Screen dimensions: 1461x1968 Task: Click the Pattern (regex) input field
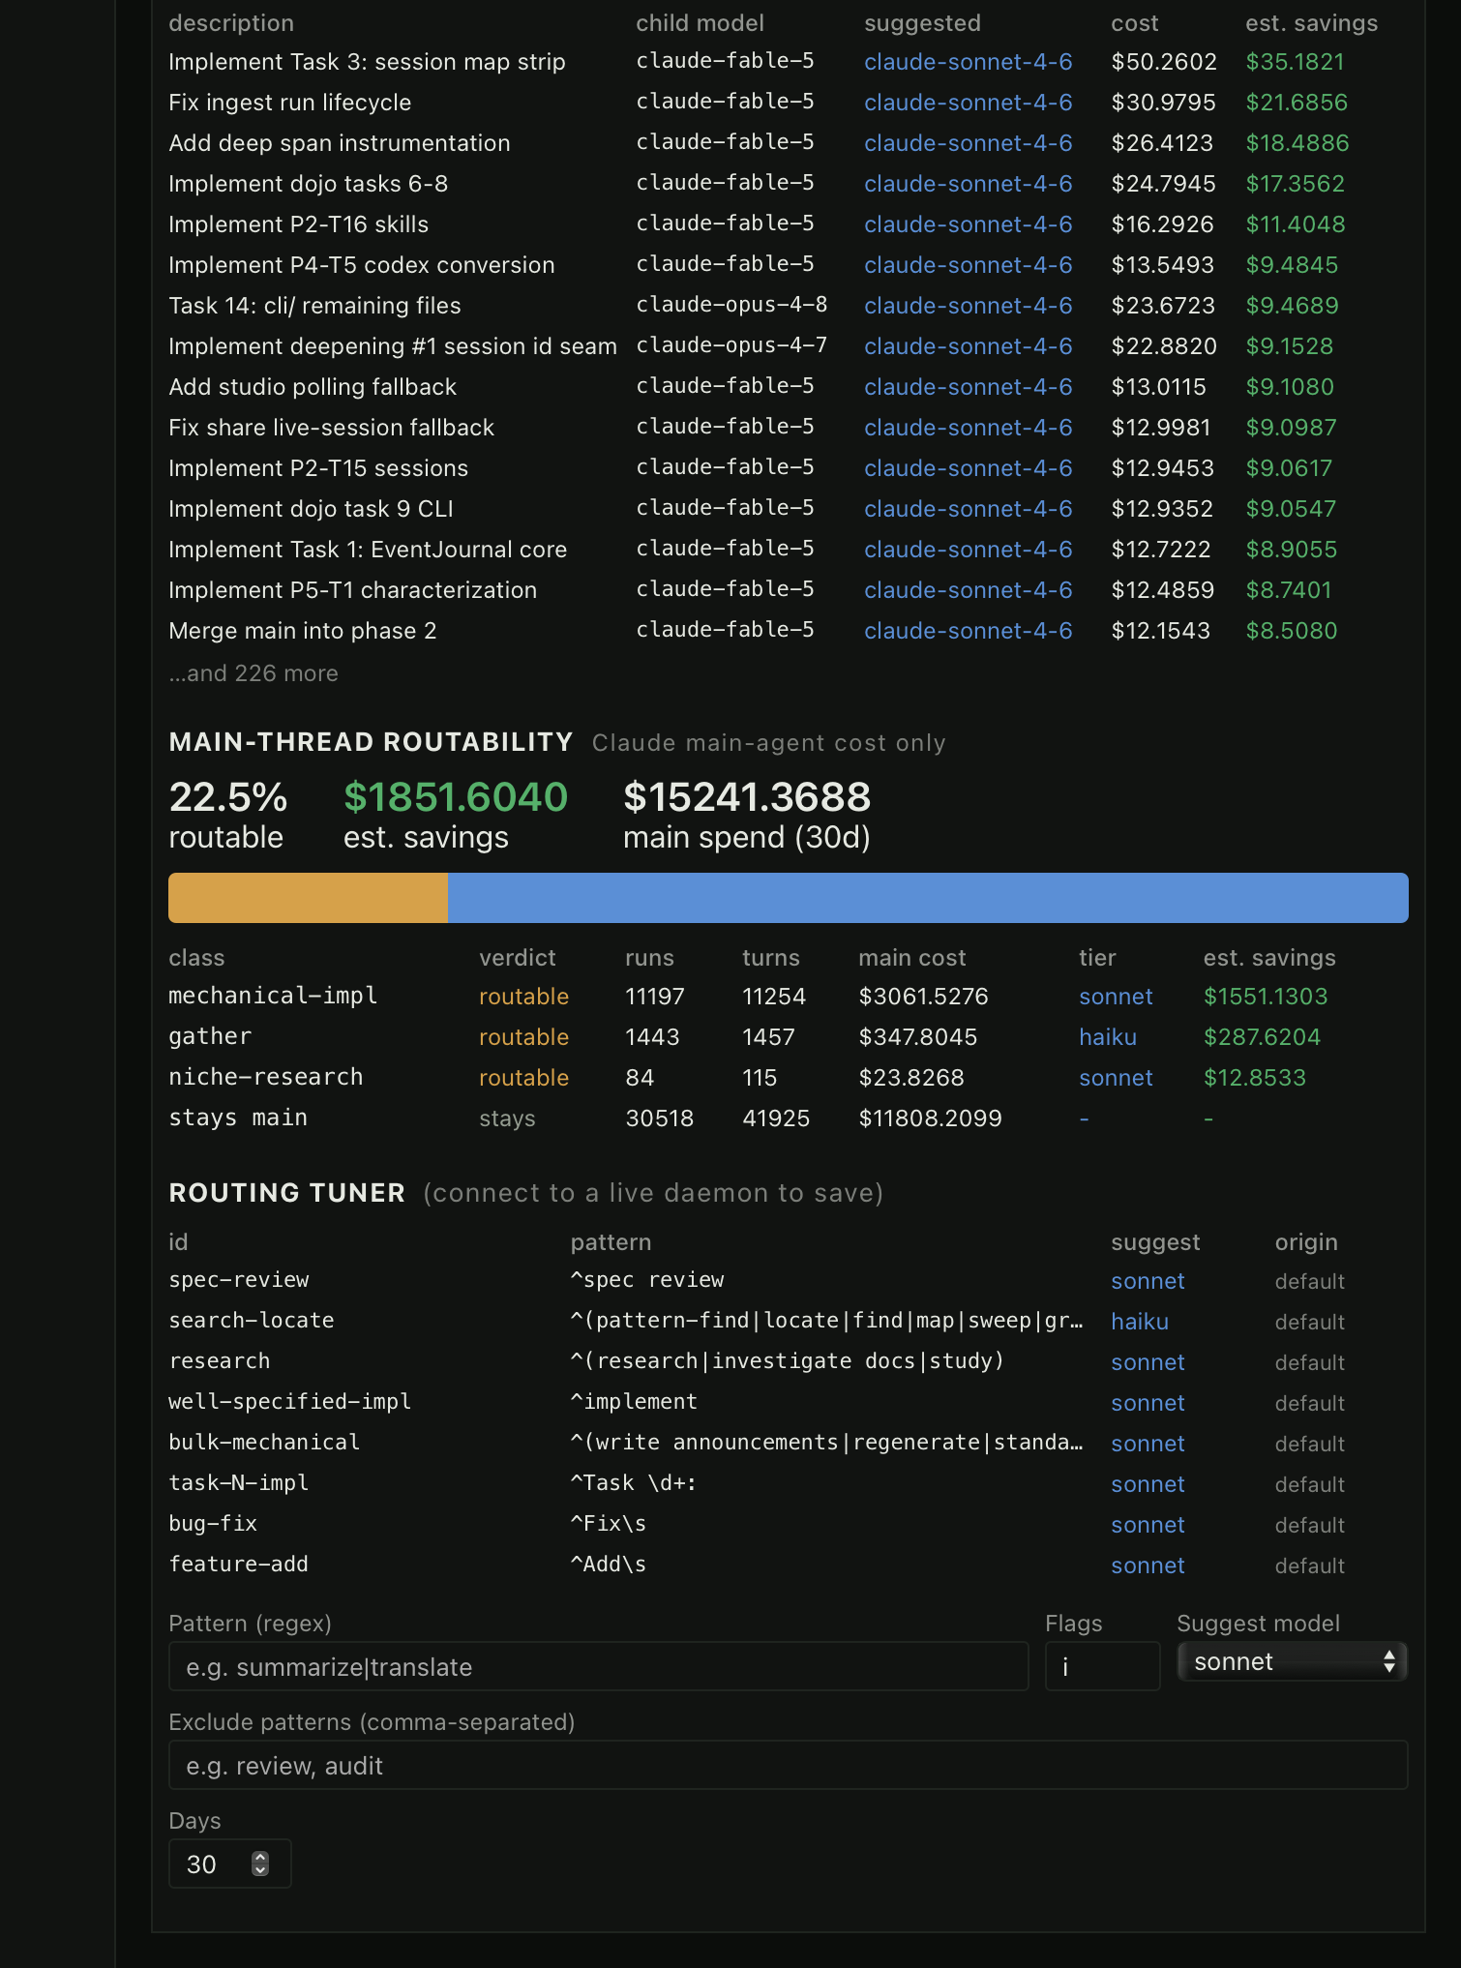pyautogui.click(x=598, y=1666)
